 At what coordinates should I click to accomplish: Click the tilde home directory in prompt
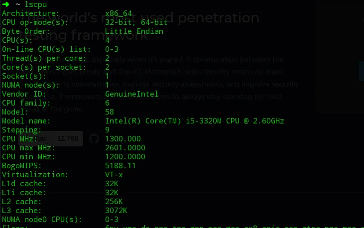[18, 4]
